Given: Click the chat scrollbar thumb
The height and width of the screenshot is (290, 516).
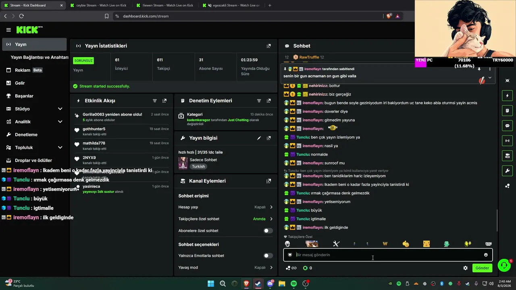Looking at the screenshot, I should pyautogui.click(x=497, y=221).
